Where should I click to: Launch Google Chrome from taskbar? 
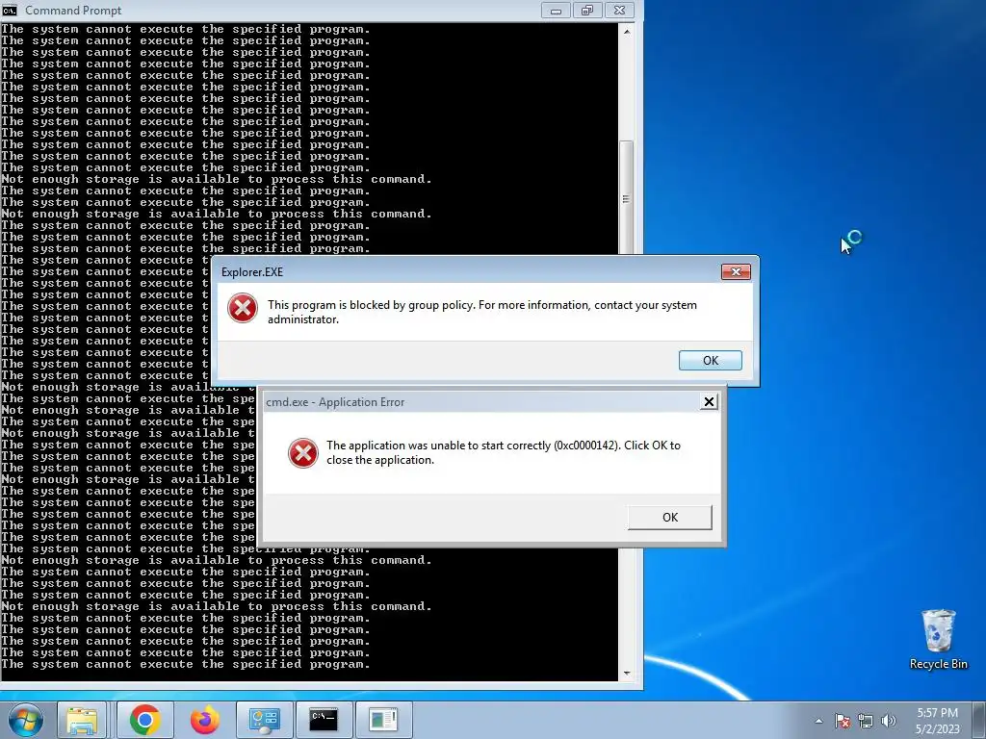pyautogui.click(x=144, y=720)
